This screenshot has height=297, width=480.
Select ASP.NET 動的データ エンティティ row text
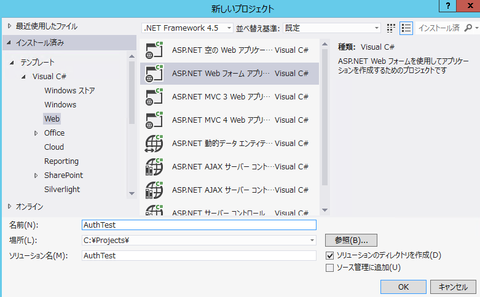(222, 144)
